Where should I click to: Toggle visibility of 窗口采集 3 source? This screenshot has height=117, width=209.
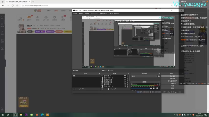[125, 84]
